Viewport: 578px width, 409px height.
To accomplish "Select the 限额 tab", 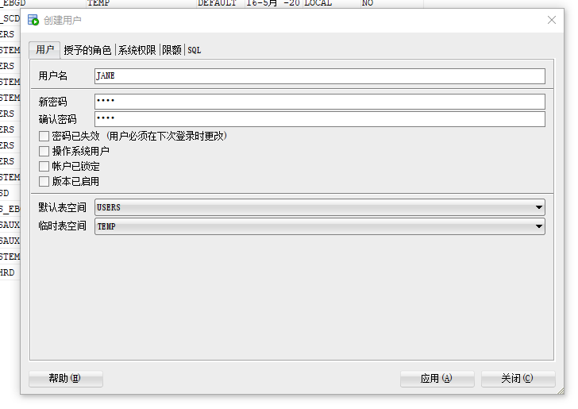I will click(x=171, y=50).
